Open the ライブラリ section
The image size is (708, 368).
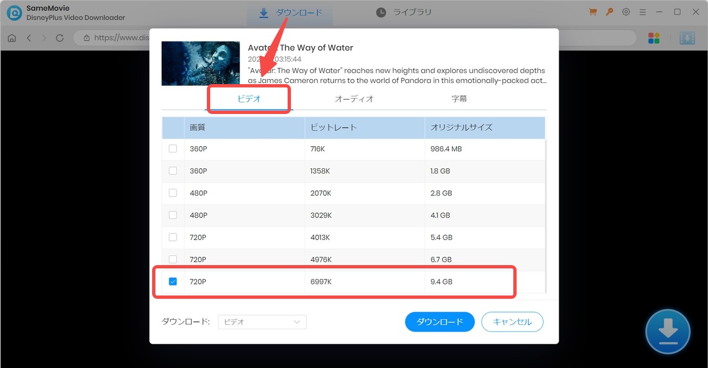[404, 12]
